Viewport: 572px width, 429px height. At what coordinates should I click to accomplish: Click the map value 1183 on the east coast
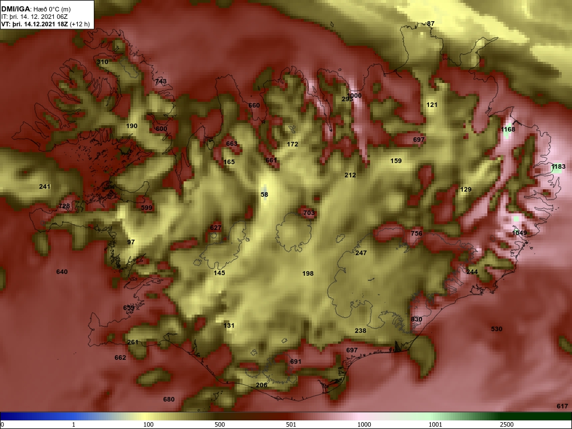click(x=558, y=167)
